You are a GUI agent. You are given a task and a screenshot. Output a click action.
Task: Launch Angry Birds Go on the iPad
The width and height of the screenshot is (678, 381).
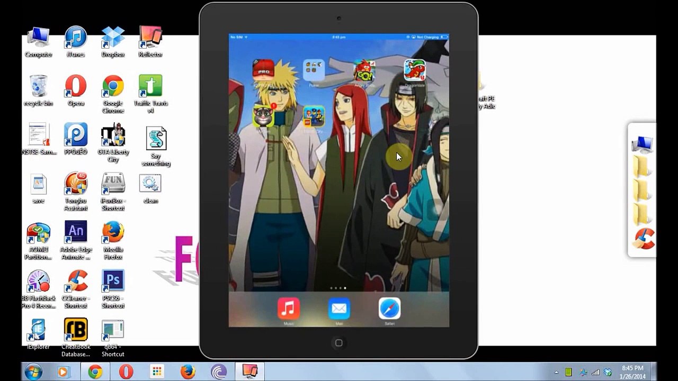coord(364,70)
